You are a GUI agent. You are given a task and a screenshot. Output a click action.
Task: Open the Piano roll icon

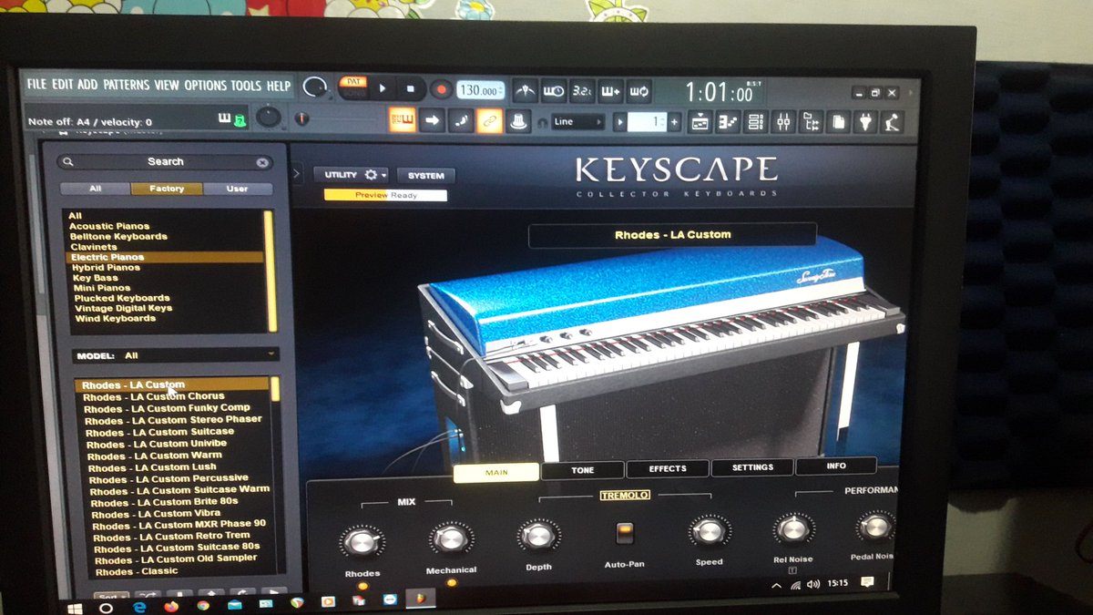click(728, 121)
